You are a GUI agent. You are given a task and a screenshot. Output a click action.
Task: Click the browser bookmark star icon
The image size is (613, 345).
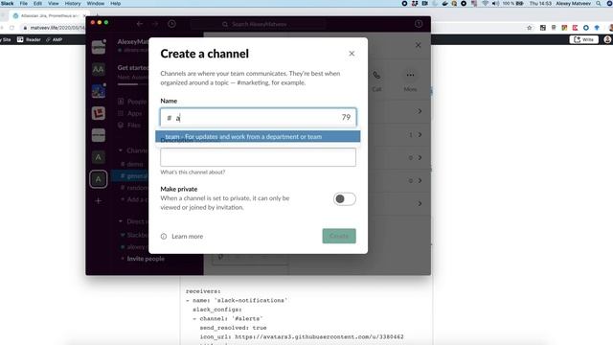530,28
